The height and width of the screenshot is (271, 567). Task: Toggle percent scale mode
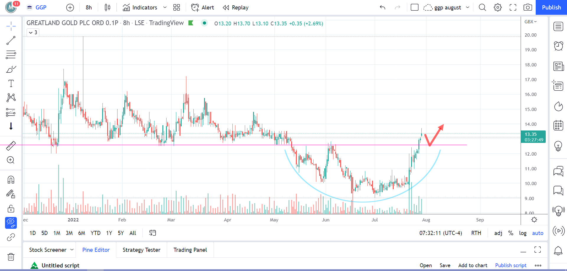(511, 233)
